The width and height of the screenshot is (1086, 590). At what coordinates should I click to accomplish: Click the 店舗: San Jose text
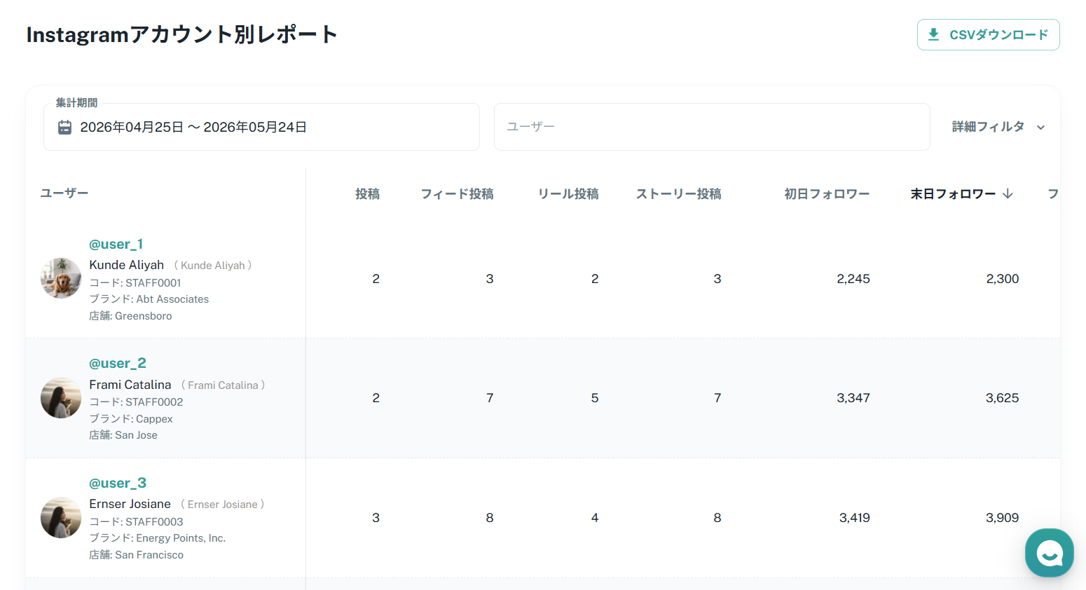(x=123, y=435)
